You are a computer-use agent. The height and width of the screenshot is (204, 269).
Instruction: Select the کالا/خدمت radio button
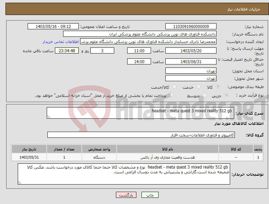click(x=174, y=87)
